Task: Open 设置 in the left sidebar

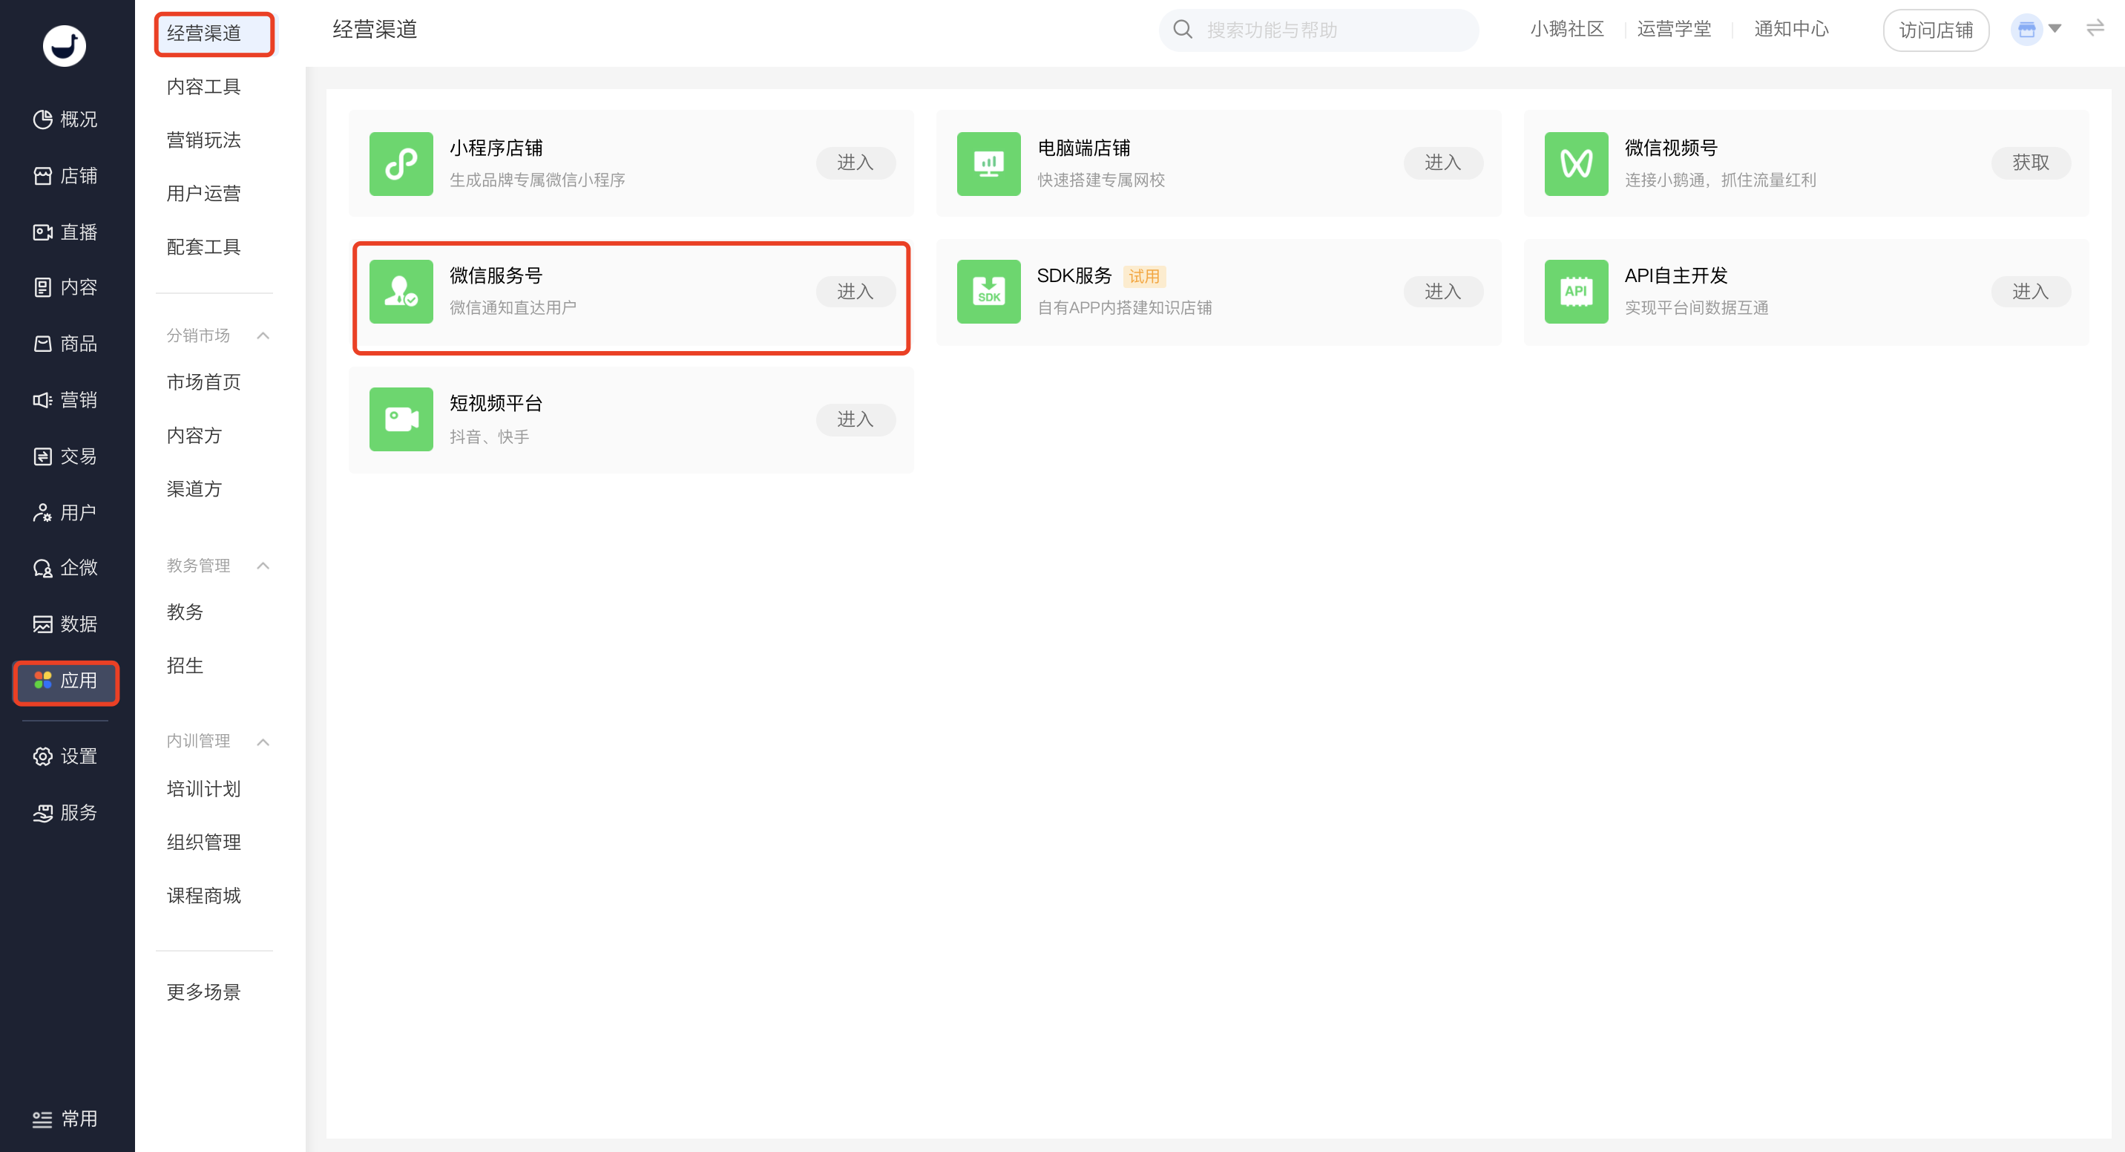Action: pyautogui.click(x=65, y=756)
